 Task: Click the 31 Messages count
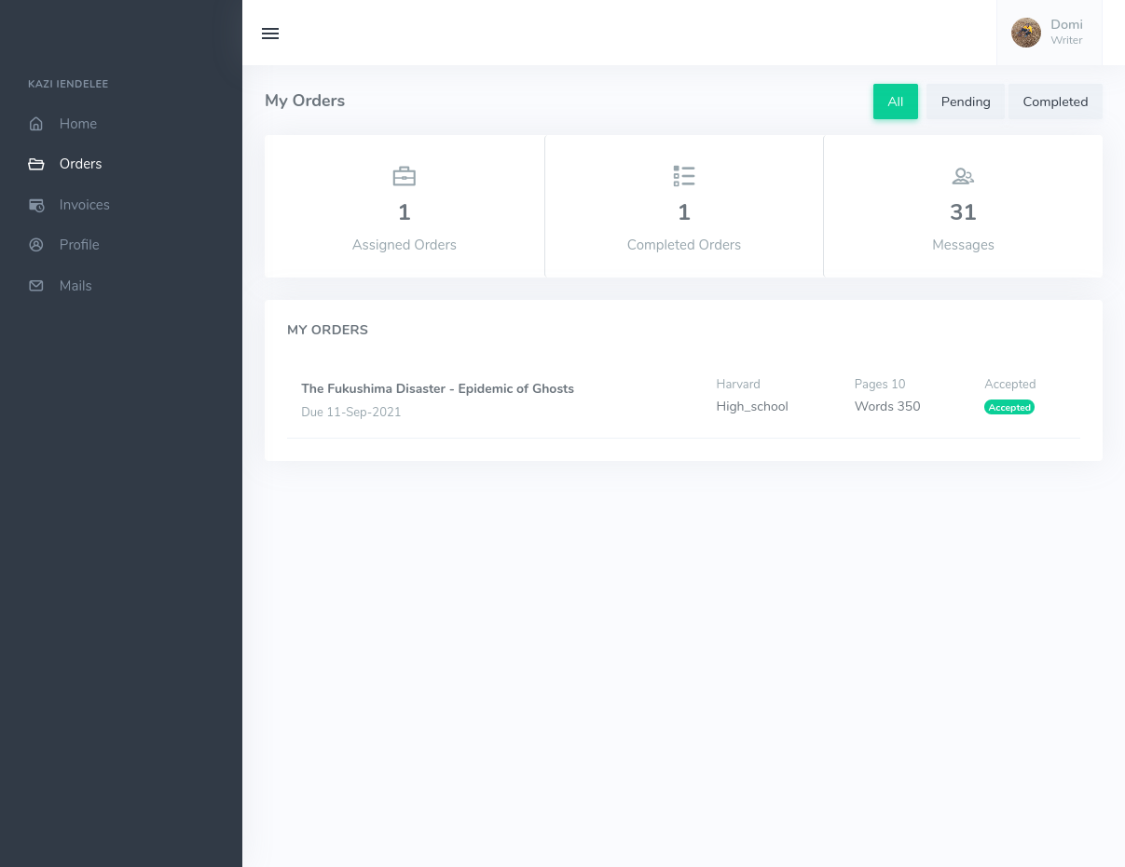coord(963,212)
